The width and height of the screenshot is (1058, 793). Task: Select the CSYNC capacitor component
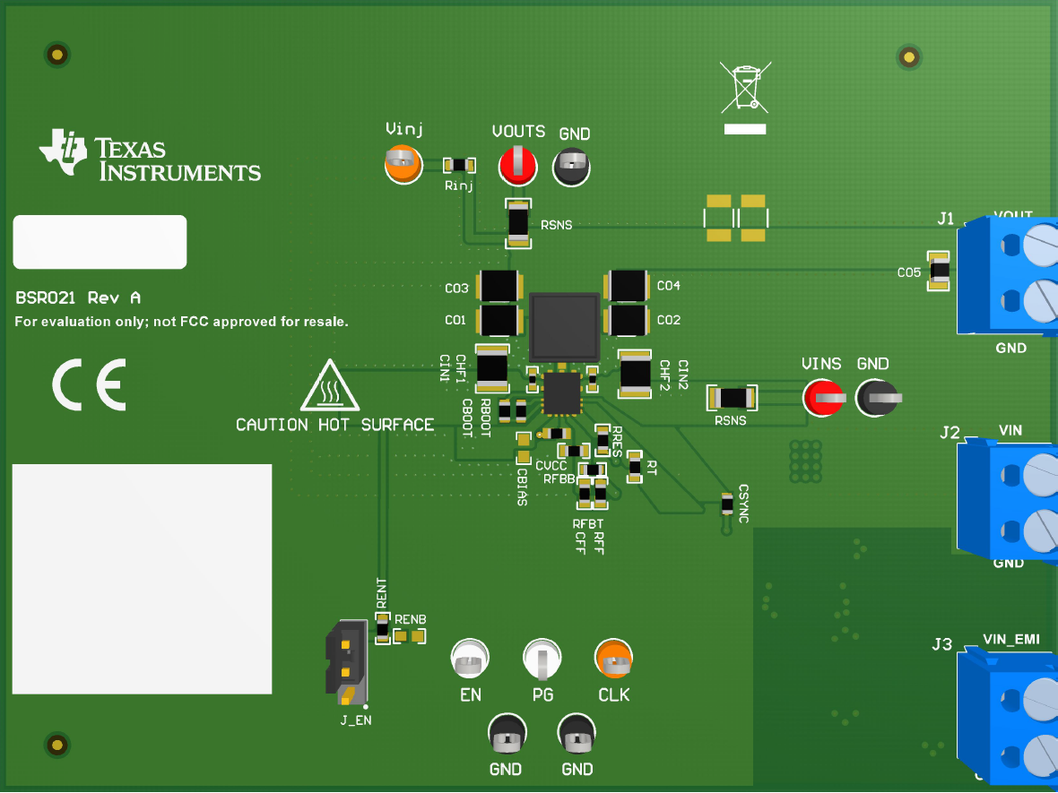pyautogui.click(x=727, y=506)
